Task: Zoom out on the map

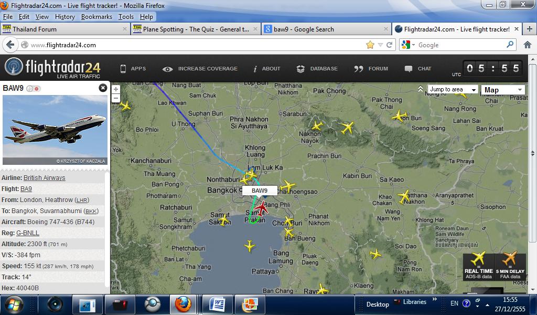Action: tap(116, 98)
